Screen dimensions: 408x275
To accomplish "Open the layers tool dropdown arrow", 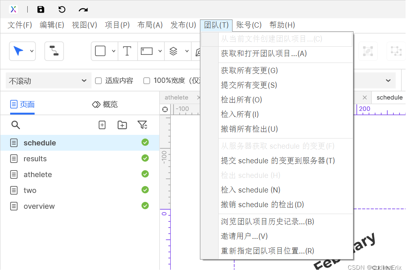I will tap(187, 51).
